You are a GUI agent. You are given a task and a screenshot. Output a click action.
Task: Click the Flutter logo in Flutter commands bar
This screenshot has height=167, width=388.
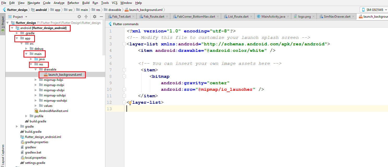[x=110, y=24]
